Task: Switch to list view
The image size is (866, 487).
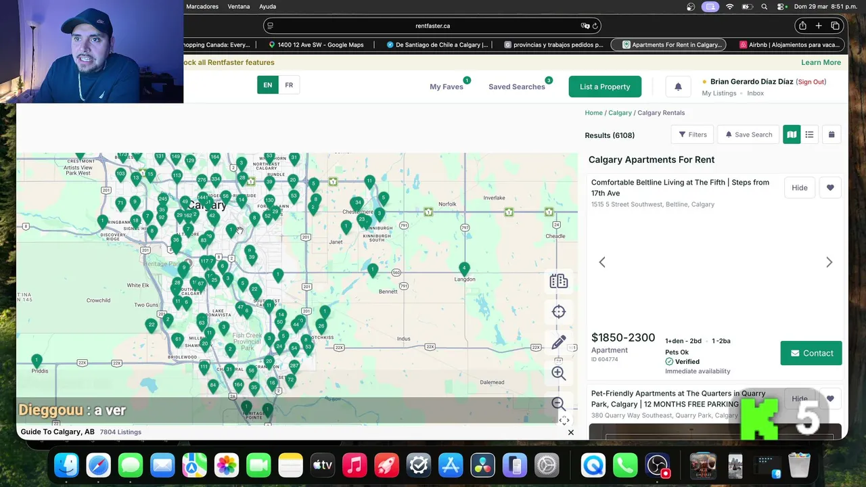Action: [x=809, y=135]
